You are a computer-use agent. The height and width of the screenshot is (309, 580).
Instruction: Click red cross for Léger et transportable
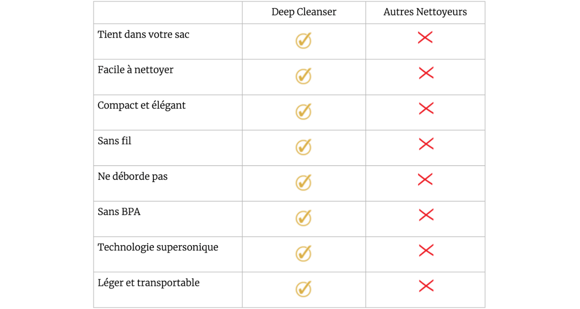(426, 286)
